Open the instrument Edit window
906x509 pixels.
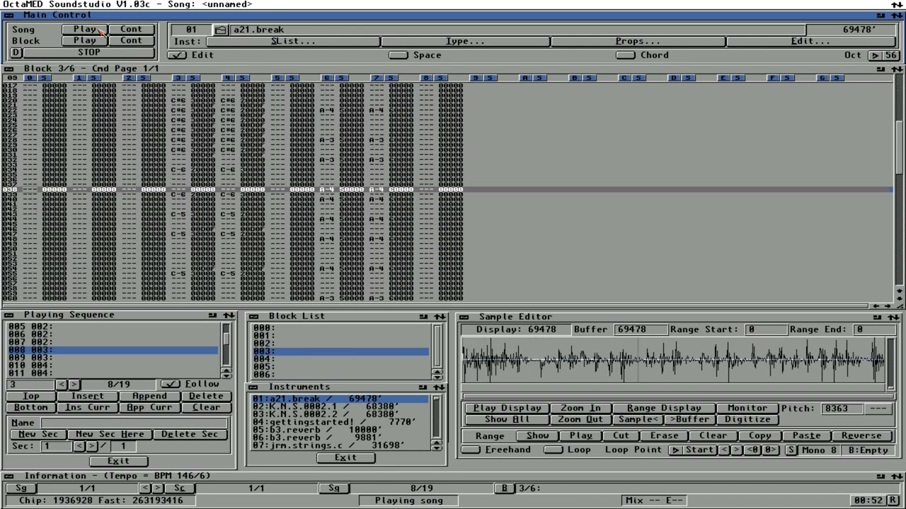811,42
